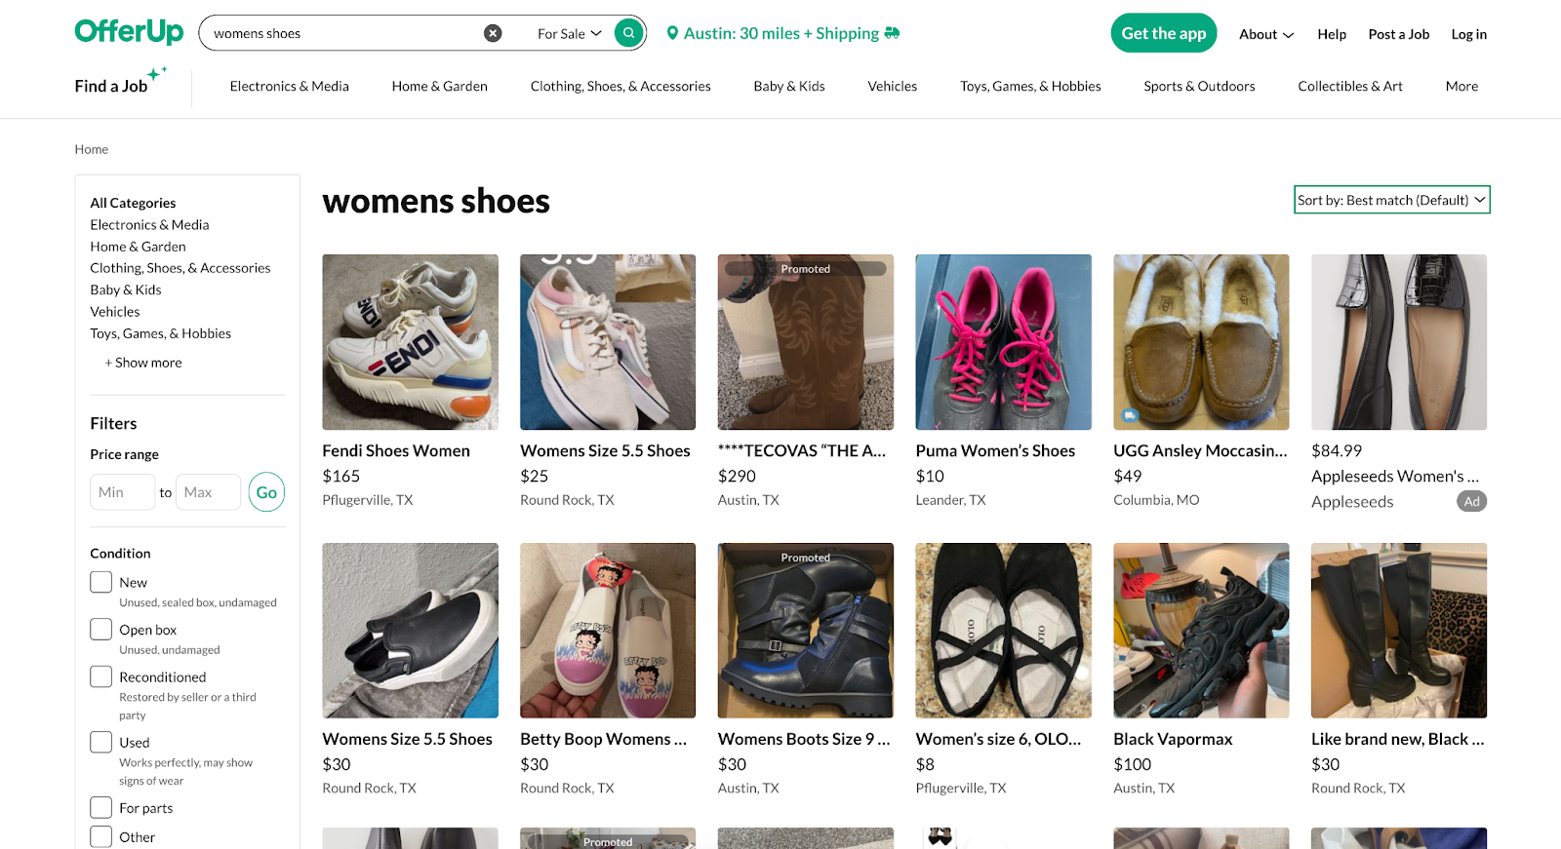Click the Min price field
Image resolution: width=1561 pixels, height=849 pixels.
(x=123, y=492)
